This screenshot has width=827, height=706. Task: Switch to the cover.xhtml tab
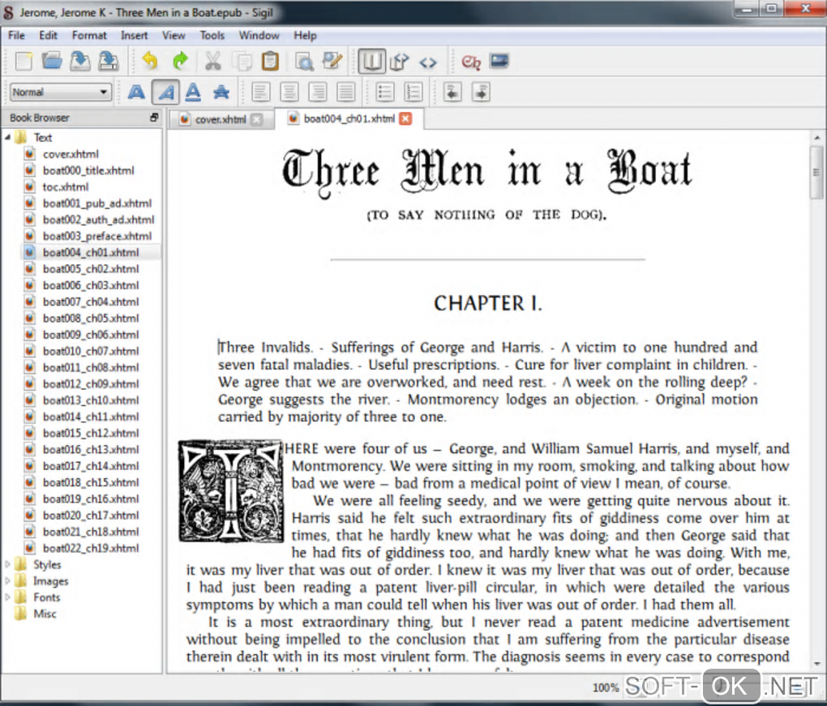(x=221, y=120)
